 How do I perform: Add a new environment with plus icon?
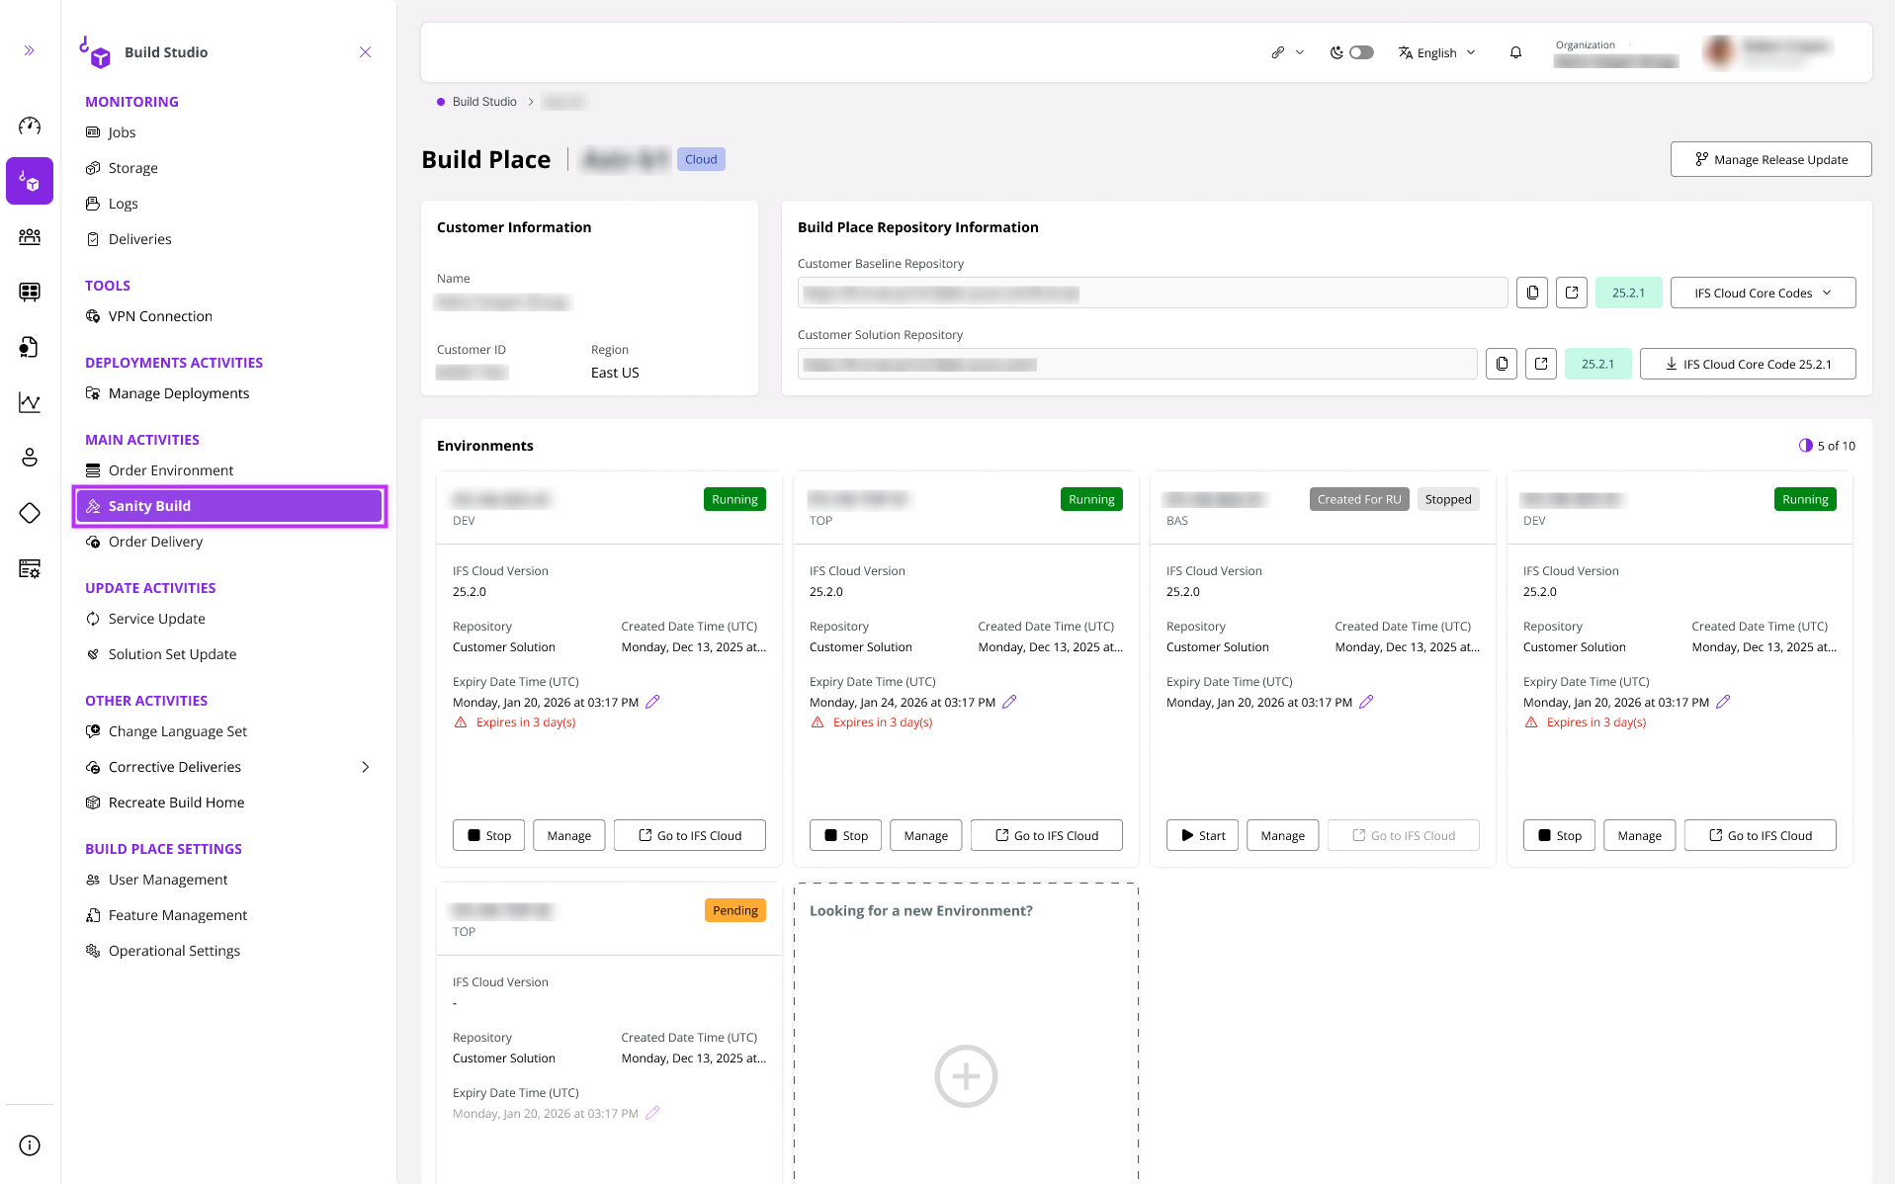[966, 1076]
